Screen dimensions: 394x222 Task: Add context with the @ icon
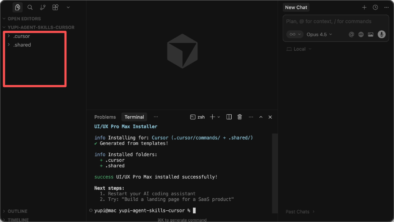click(351, 34)
